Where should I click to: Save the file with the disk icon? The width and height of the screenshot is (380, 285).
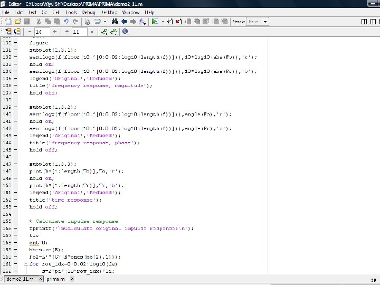27,22
